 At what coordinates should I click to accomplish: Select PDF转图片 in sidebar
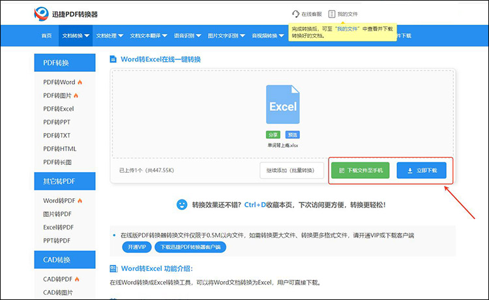[x=57, y=95]
